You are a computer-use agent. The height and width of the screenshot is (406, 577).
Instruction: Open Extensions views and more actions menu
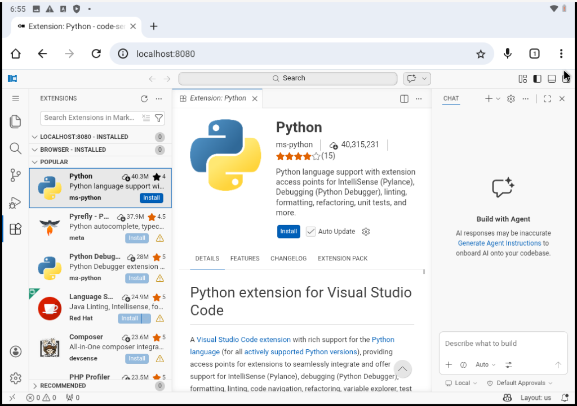[158, 98]
